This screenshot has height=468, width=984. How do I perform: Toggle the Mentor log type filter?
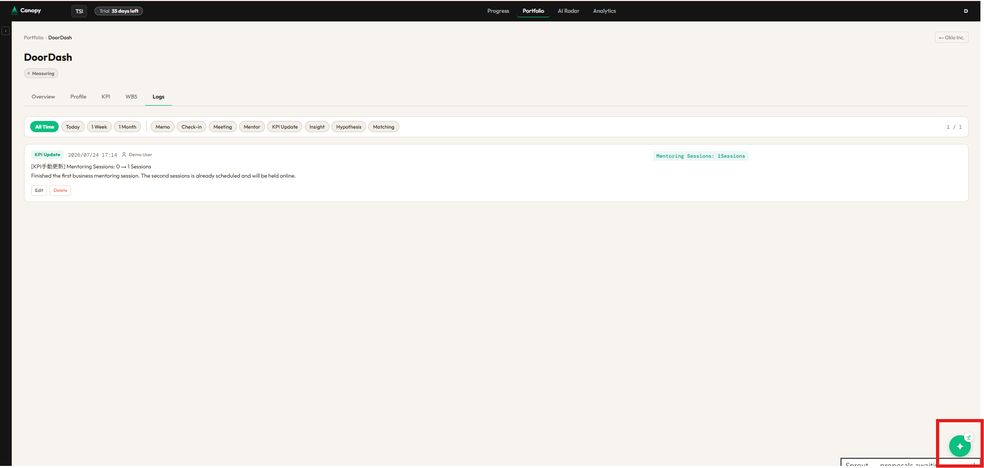252,127
